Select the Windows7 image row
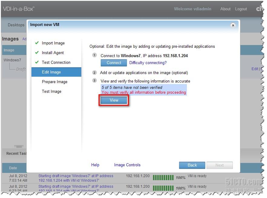Viewport: 267px width, 198px height. 12,60
